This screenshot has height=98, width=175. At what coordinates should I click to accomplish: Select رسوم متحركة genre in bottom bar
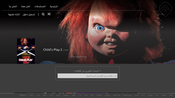[x=127, y=95]
